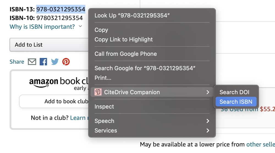Screen dimensions: 275x153
Task: Select Copy from context menu
Action: 152,30
